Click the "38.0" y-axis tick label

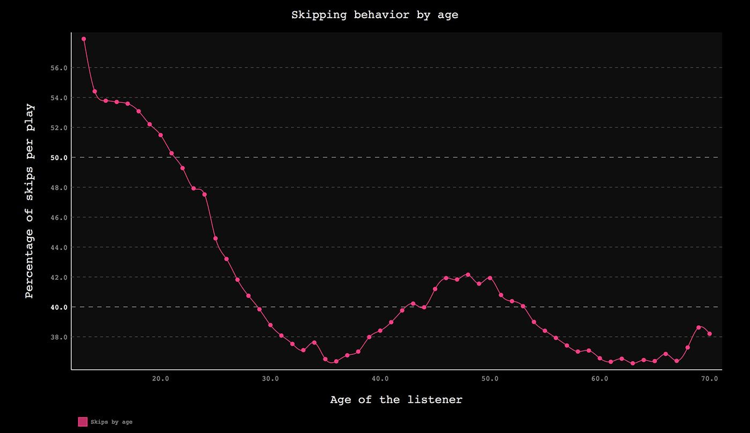[x=59, y=337]
